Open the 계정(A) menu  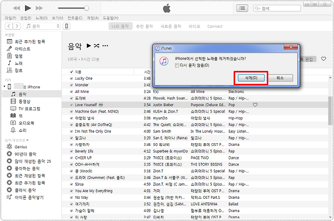point(93,18)
